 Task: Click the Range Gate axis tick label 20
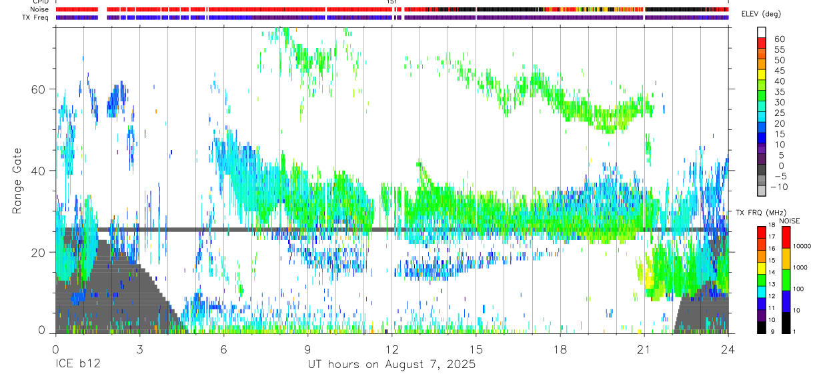[x=39, y=252]
